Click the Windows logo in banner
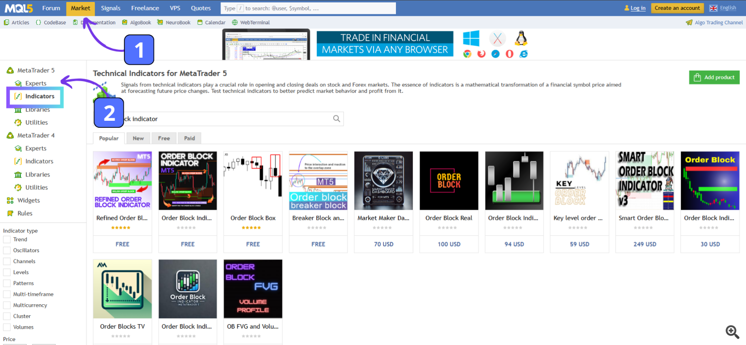The width and height of the screenshot is (746, 345). 471,38
